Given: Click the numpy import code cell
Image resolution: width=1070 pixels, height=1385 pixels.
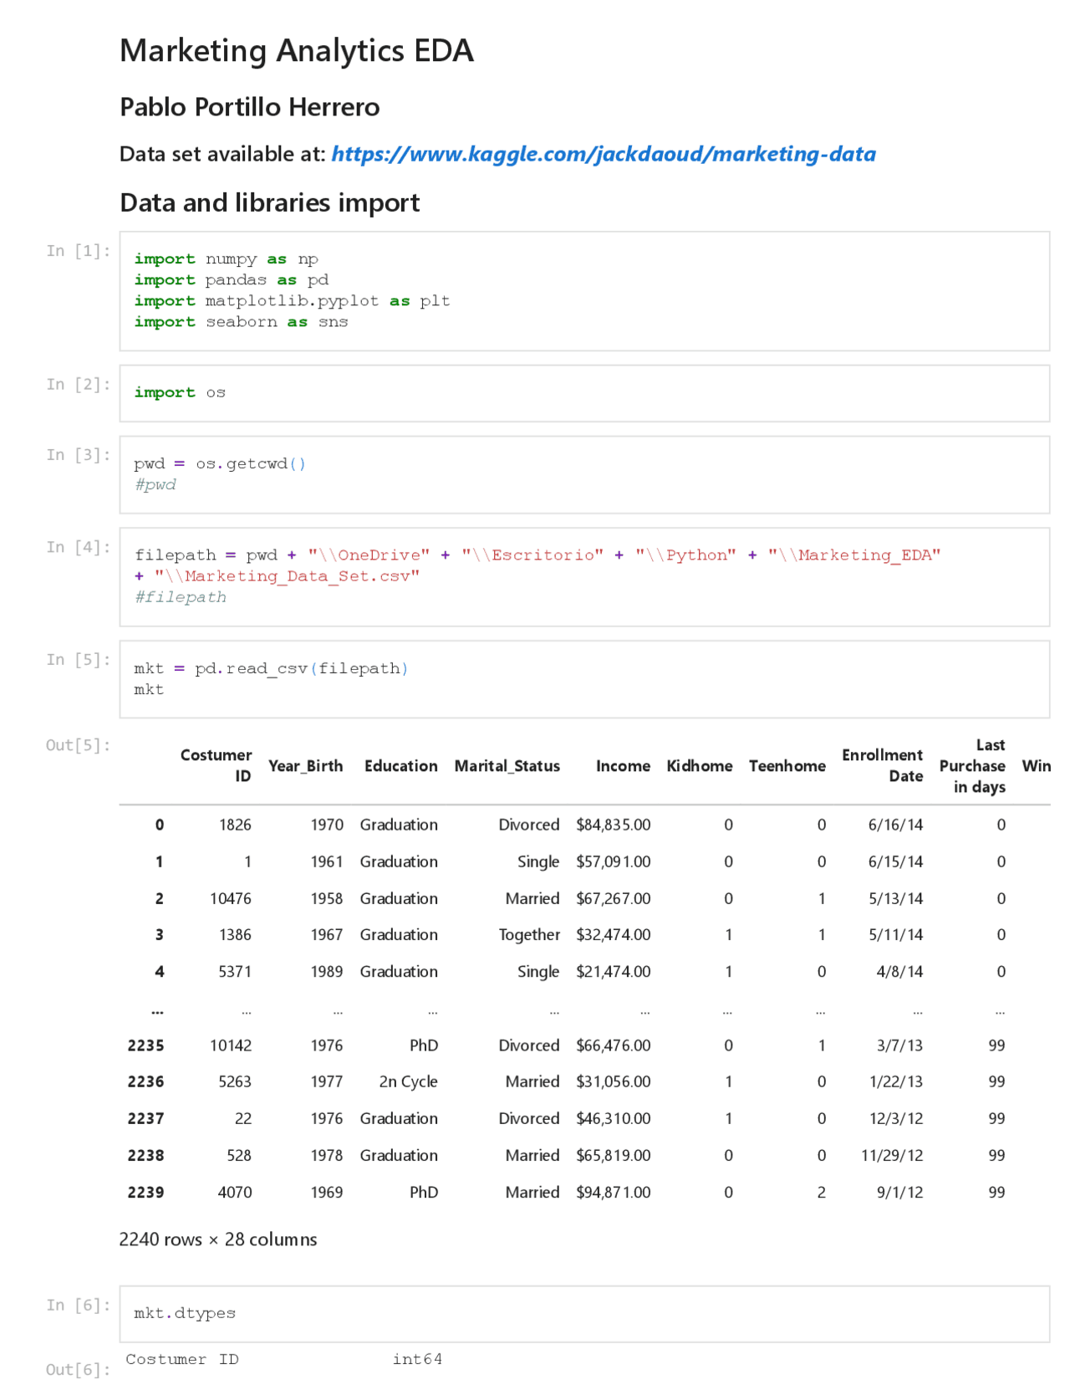Looking at the screenshot, I should click(x=583, y=290).
